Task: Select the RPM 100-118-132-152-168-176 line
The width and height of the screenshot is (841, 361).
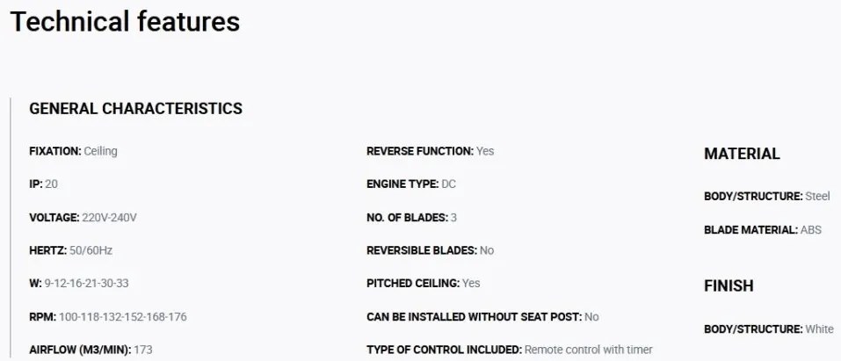Action: [108, 317]
